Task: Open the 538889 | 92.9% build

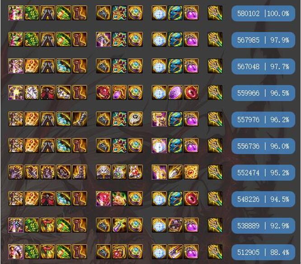Action: (263, 226)
